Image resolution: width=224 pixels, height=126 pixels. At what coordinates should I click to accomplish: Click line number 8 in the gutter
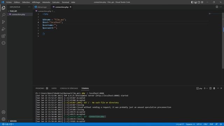coord(38,34)
